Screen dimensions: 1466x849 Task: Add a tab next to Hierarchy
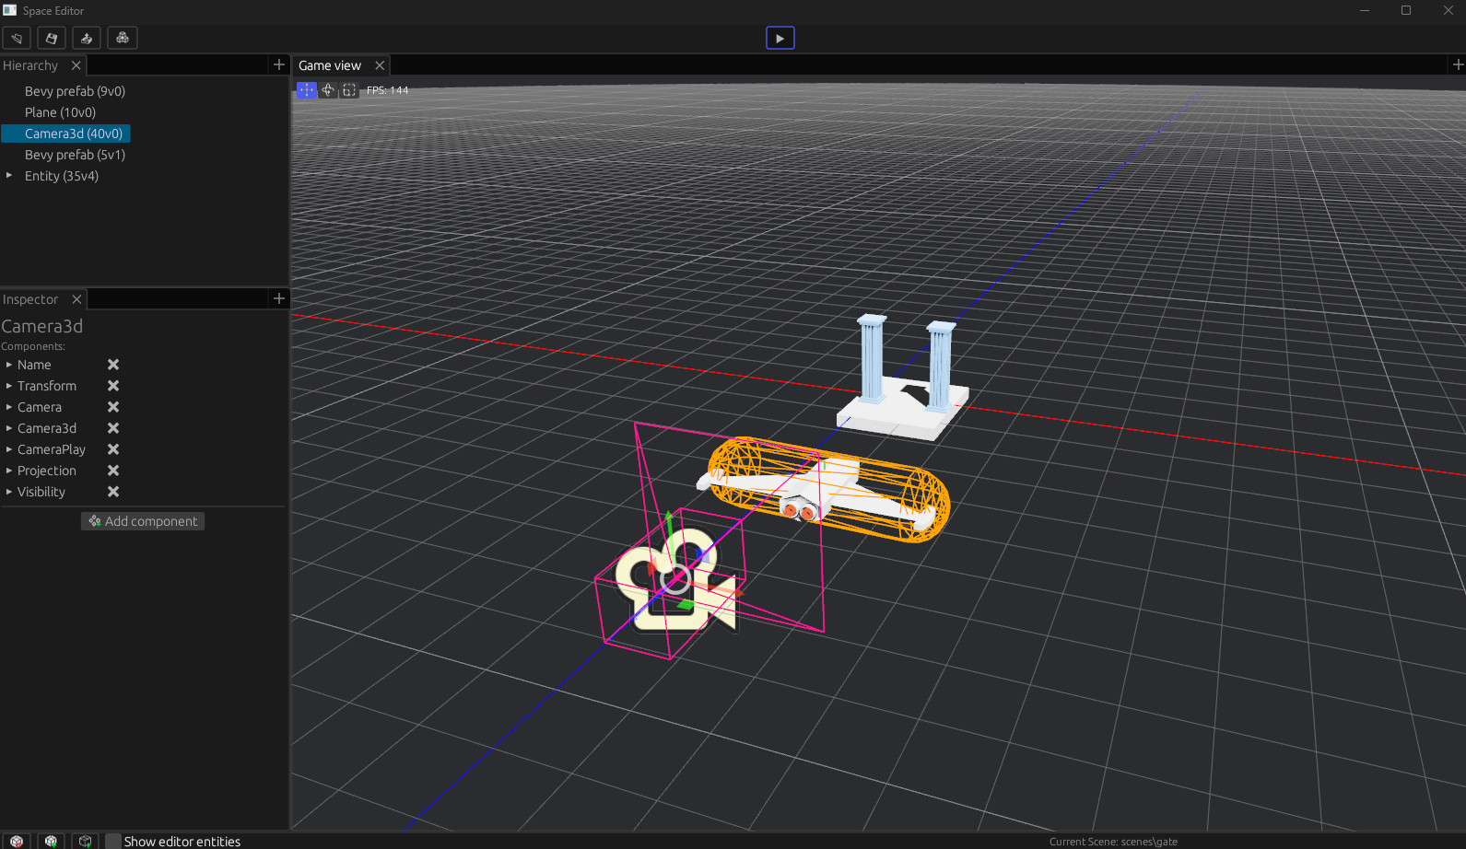(x=279, y=64)
